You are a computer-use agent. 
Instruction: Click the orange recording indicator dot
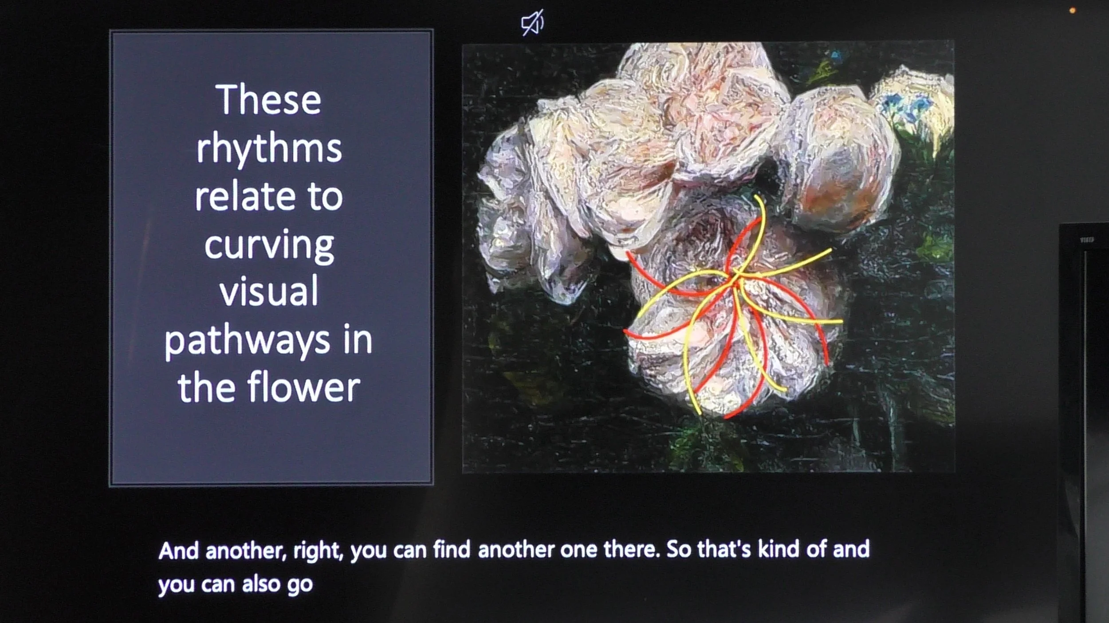coord(1073,11)
